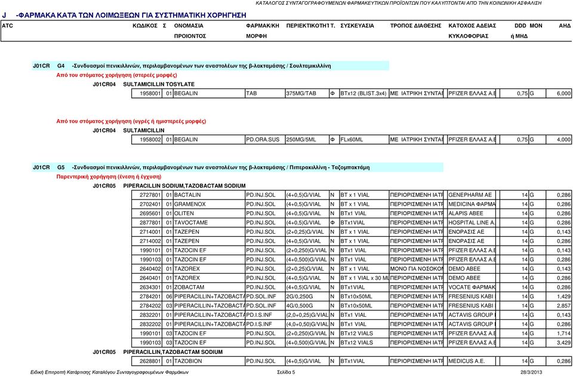This screenshot has width=573, height=376.
Task: Click the Σελίδα 5 page number
Action: [286, 372]
